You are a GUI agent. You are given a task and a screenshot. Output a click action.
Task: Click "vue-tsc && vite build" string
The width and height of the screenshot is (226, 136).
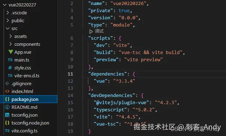[x=151, y=52]
